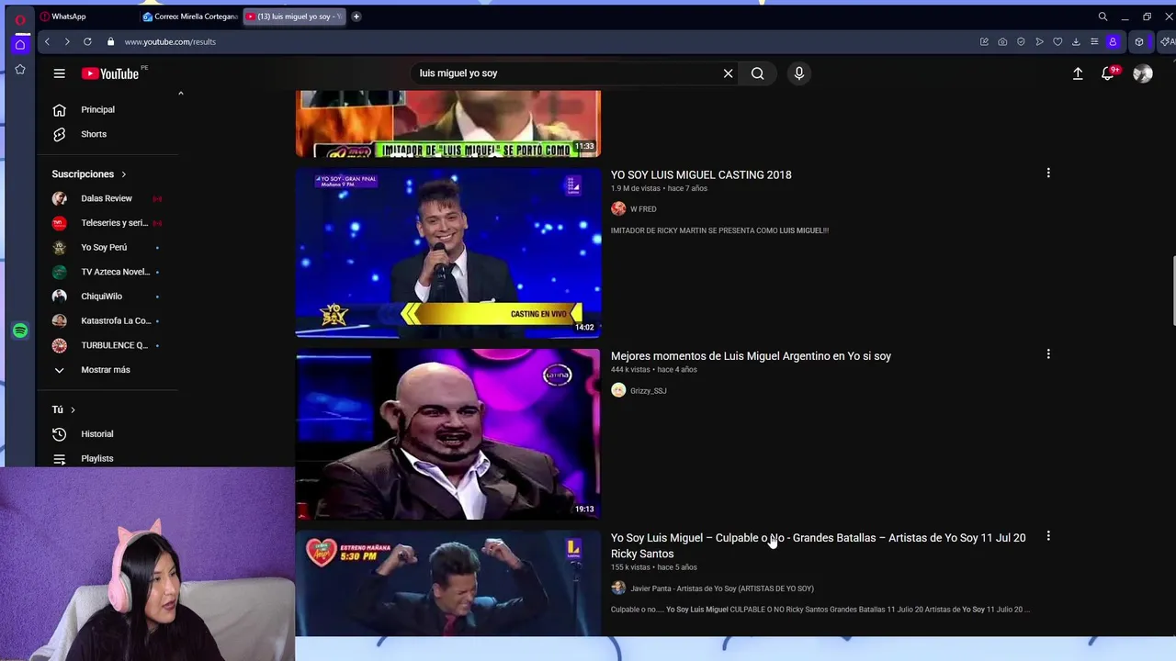The image size is (1176, 661).
Task: Open the YO SOY LUIS MIGUEL CASTING 2018 thumbnail
Action: click(448, 252)
